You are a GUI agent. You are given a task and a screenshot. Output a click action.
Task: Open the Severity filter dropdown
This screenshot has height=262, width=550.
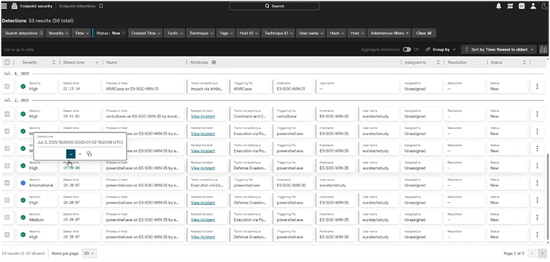(x=58, y=33)
